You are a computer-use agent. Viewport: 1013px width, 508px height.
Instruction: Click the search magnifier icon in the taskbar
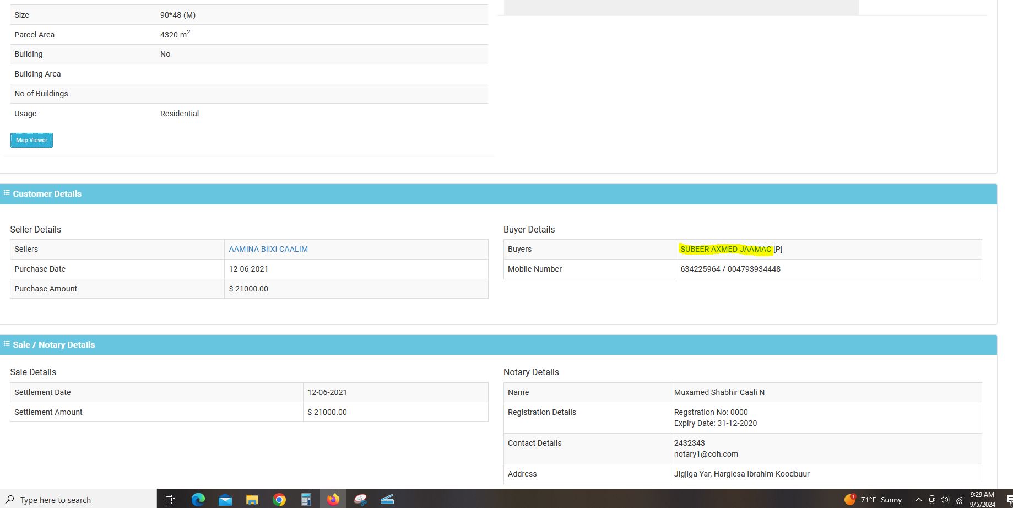click(10, 500)
